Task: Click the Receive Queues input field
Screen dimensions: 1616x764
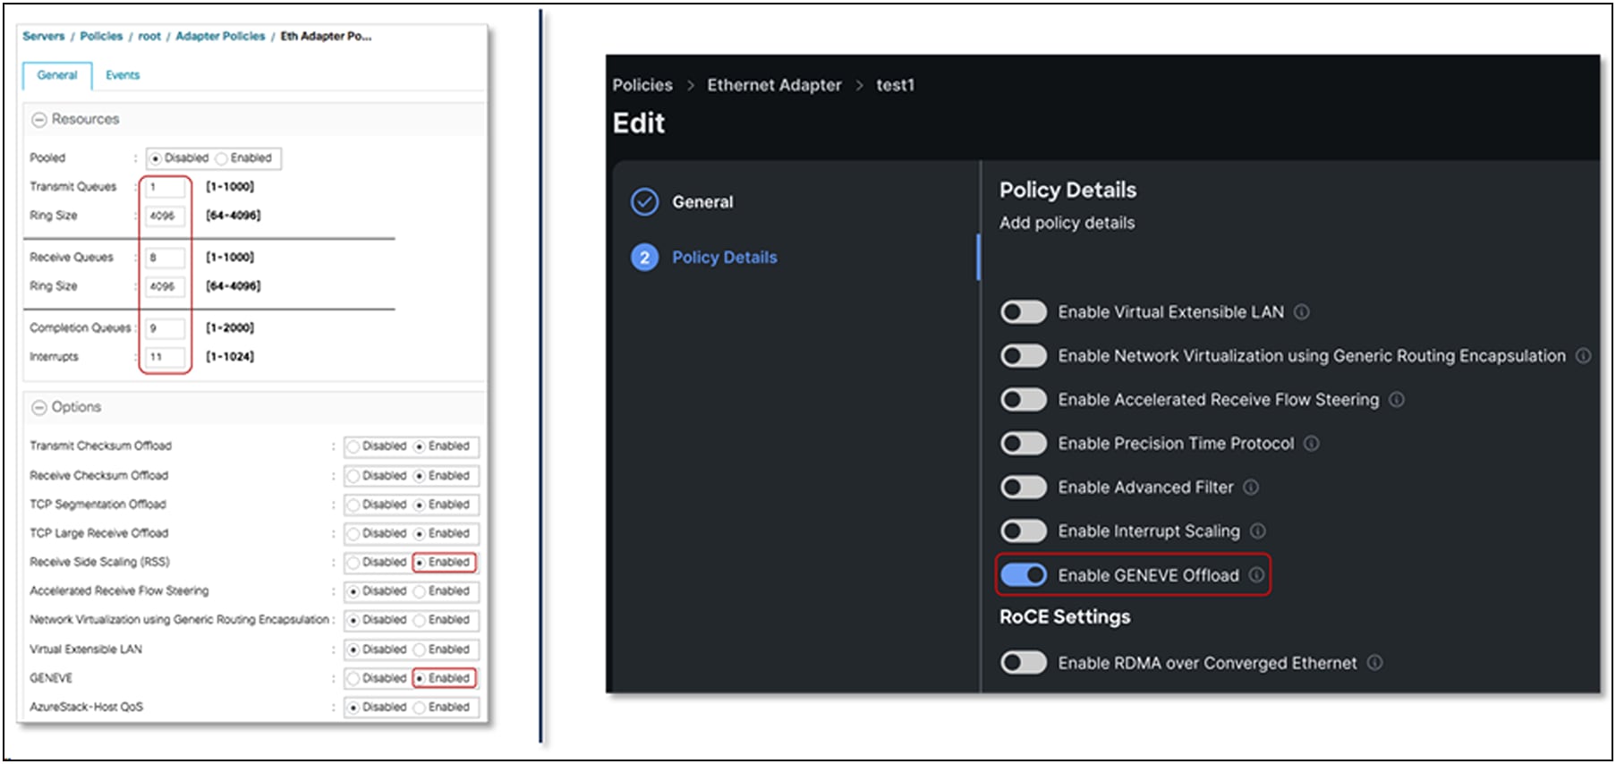Action: pos(166,258)
